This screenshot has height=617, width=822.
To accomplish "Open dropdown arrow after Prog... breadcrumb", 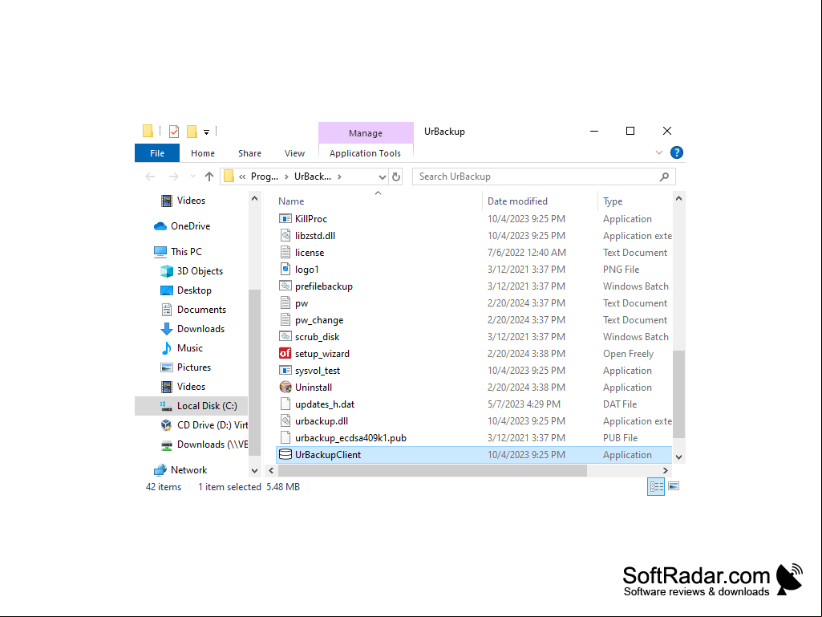I will point(286,177).
